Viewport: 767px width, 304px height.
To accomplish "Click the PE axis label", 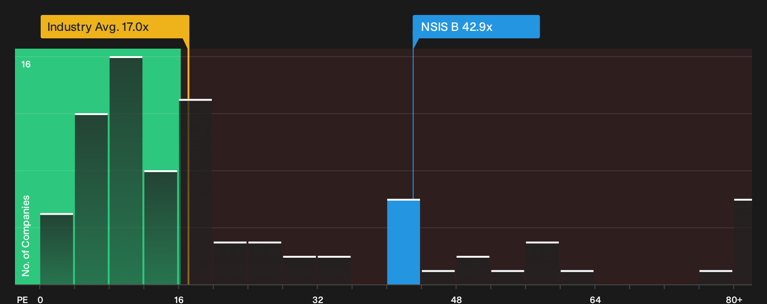I will click(x=22, y=299).
